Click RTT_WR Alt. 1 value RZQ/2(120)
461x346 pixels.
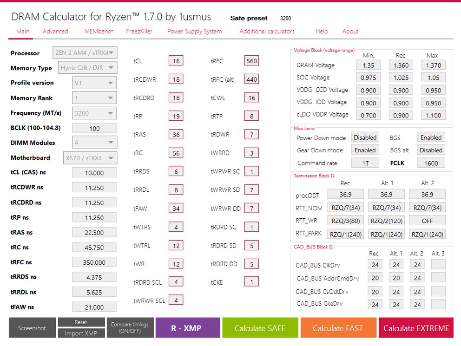point(386,221)
